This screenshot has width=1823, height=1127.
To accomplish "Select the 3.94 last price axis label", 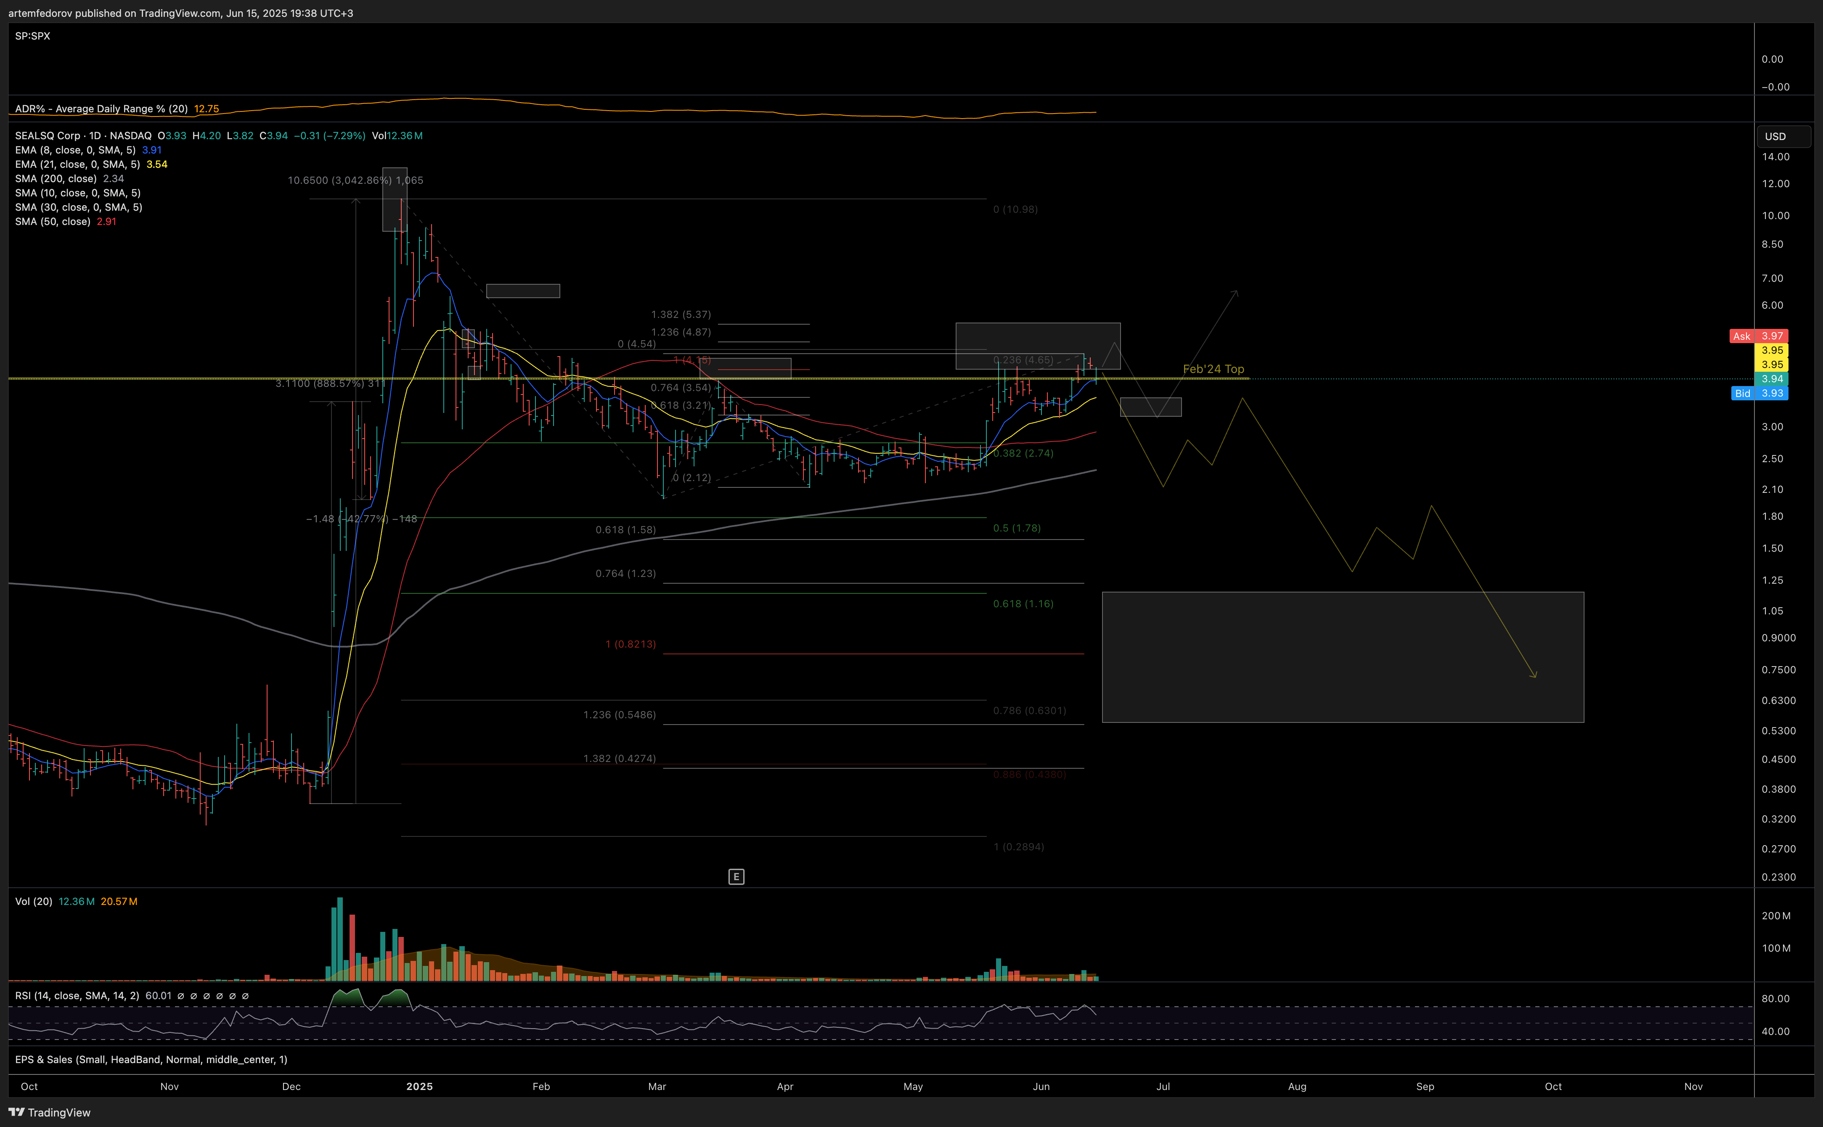I will coord(1771,378).
